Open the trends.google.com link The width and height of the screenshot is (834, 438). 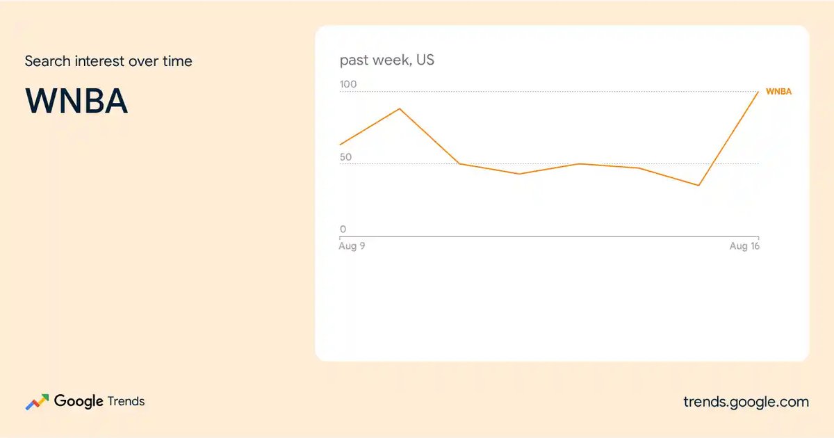[746, 402]
